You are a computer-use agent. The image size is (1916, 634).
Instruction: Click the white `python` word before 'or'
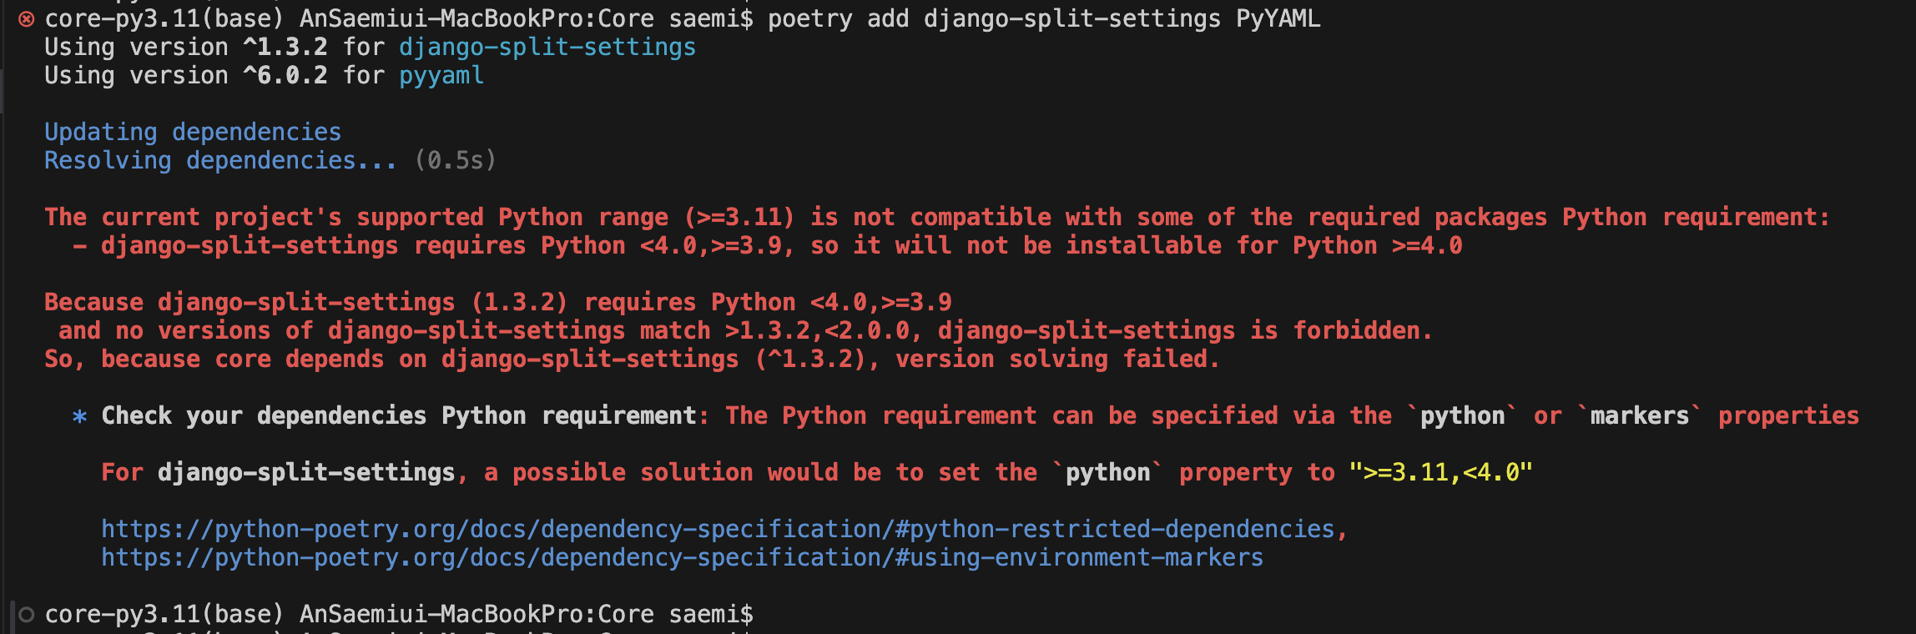pyautogui.click(x=1462, y=416)
